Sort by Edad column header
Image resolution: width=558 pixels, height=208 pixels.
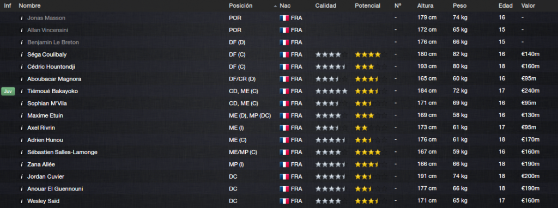tap(505, 5)
